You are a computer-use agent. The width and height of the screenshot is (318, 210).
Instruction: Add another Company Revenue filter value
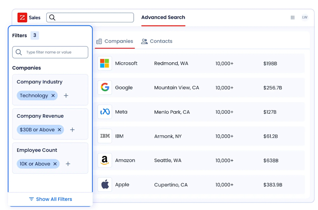(x=72, y=130)
